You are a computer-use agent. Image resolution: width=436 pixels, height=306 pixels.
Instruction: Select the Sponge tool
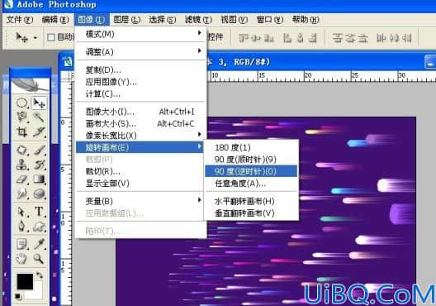tap(39, 194)
